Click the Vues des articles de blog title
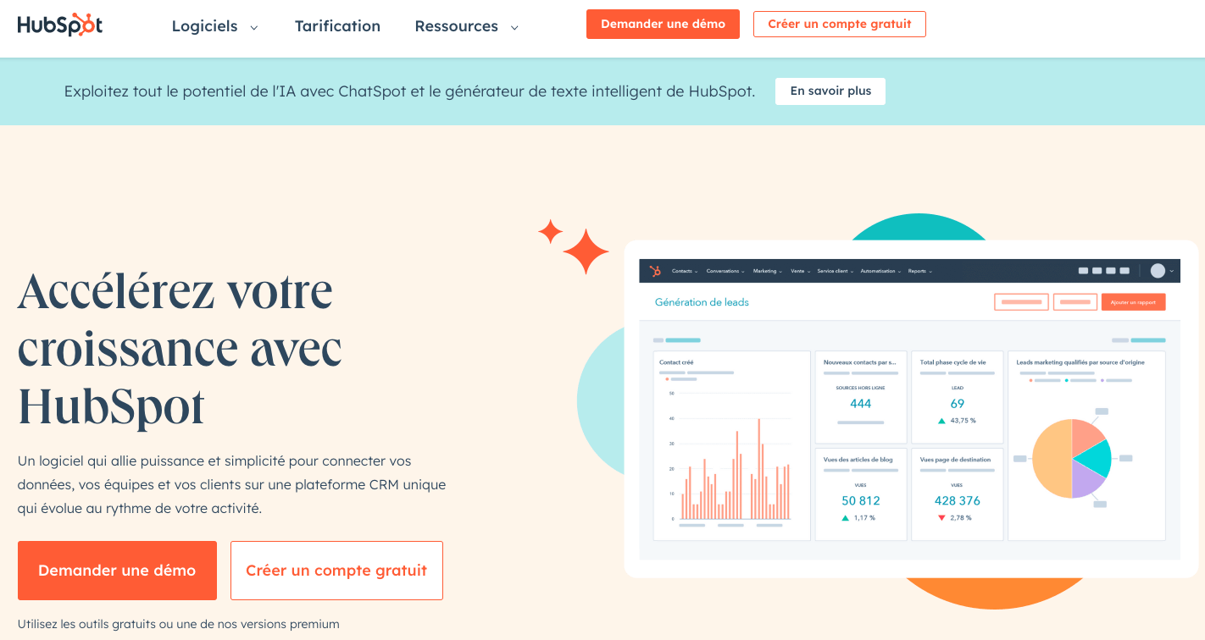 pos(858,460)
